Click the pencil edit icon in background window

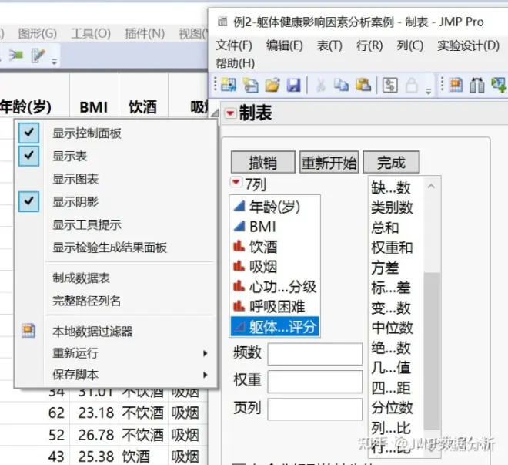[38, 56]
